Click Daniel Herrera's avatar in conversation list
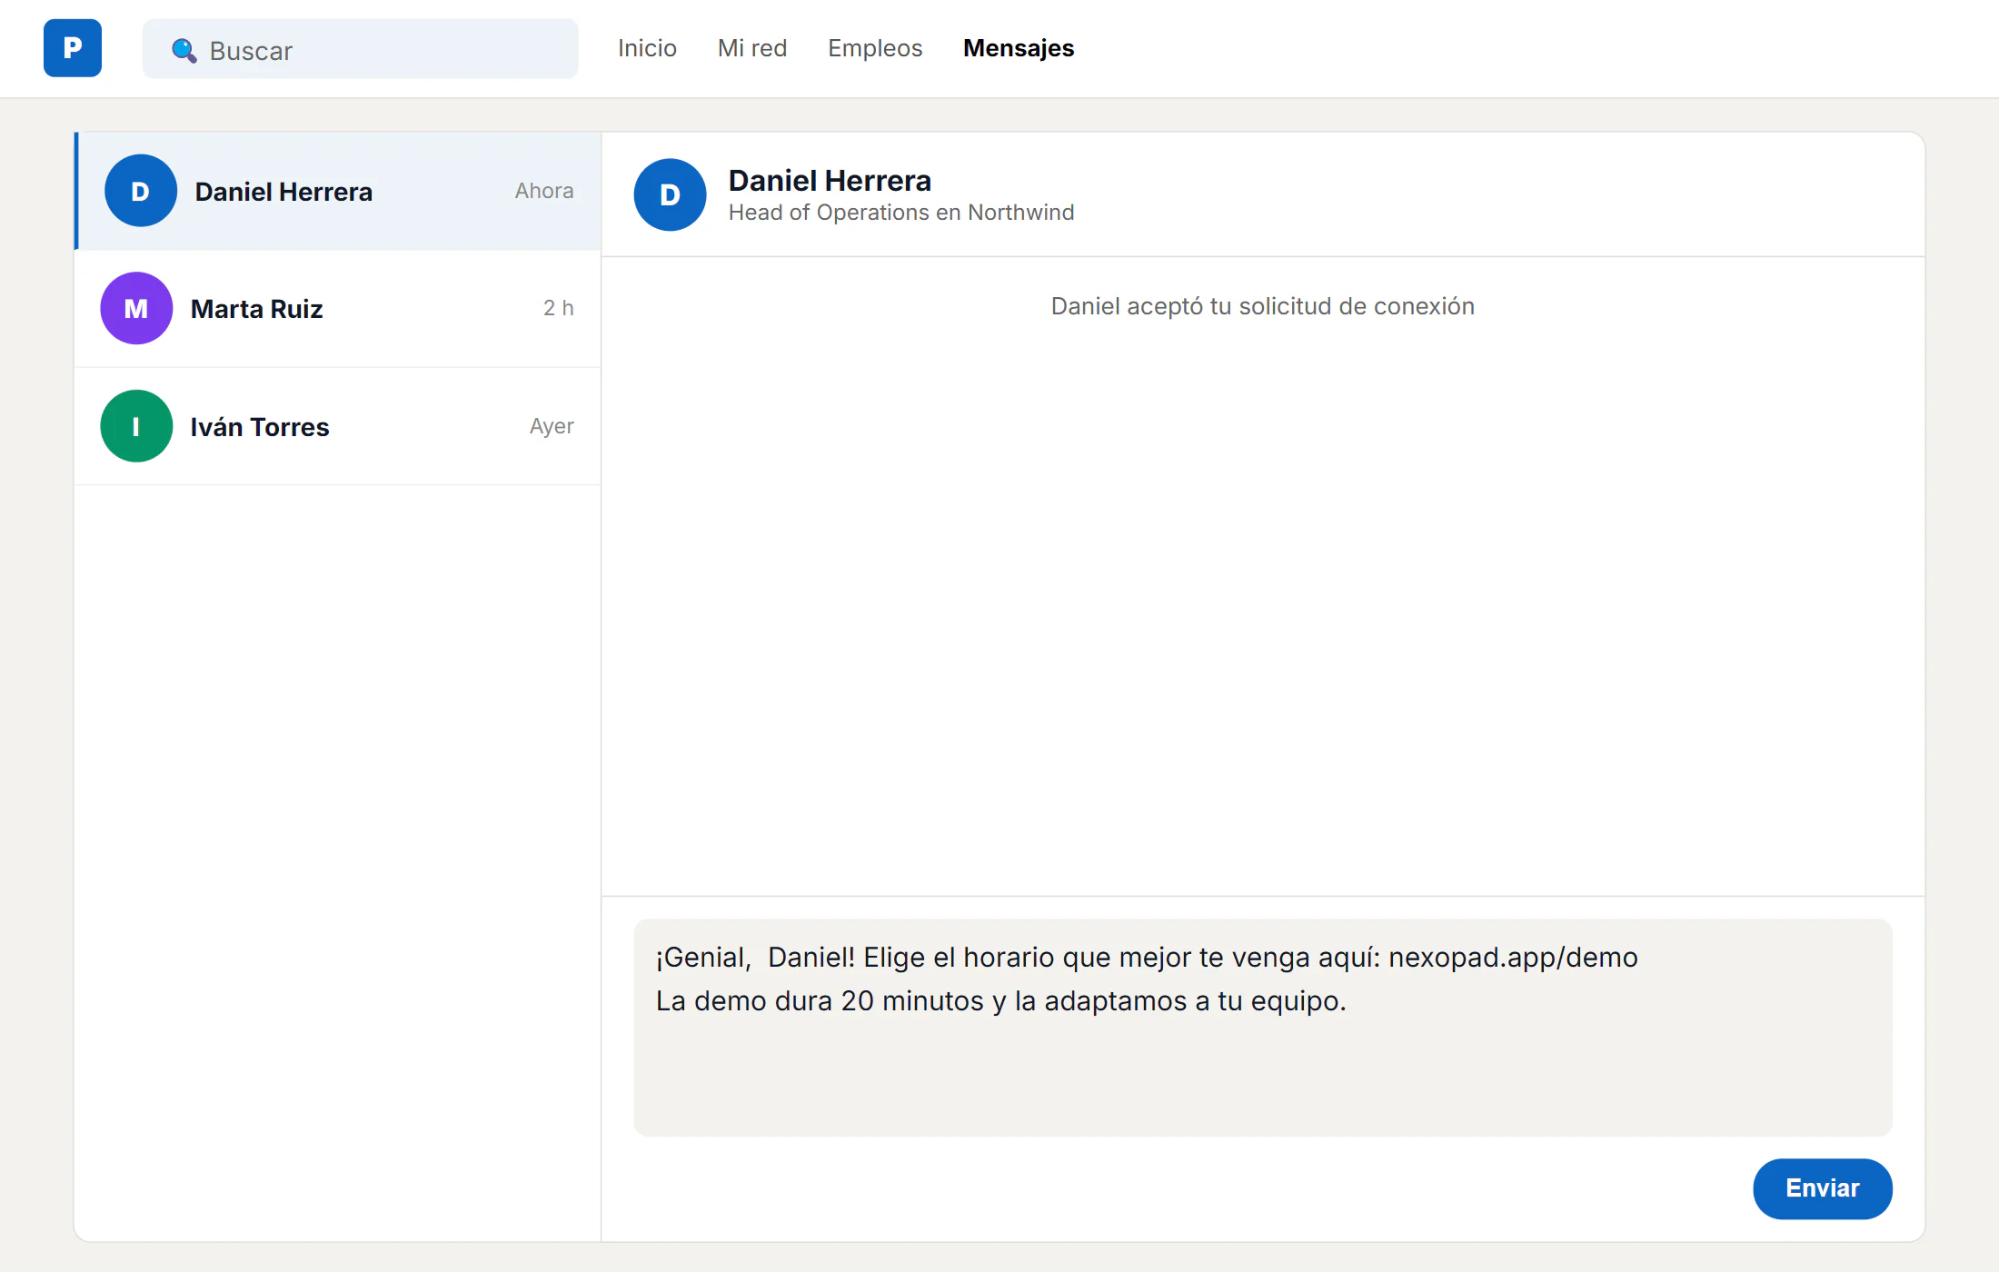 [141, 191]
